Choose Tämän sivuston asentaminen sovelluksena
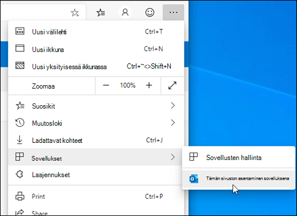 238,179
